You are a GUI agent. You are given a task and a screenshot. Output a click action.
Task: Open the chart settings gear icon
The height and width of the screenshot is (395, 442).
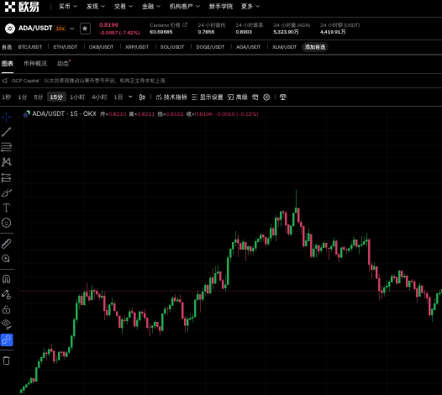tap(266, 97)
